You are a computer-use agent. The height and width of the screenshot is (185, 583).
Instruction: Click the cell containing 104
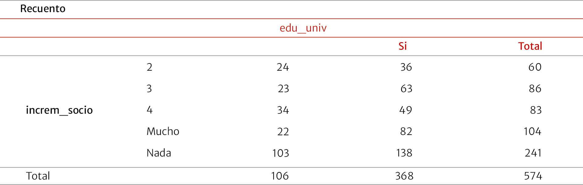click(532, 131)
